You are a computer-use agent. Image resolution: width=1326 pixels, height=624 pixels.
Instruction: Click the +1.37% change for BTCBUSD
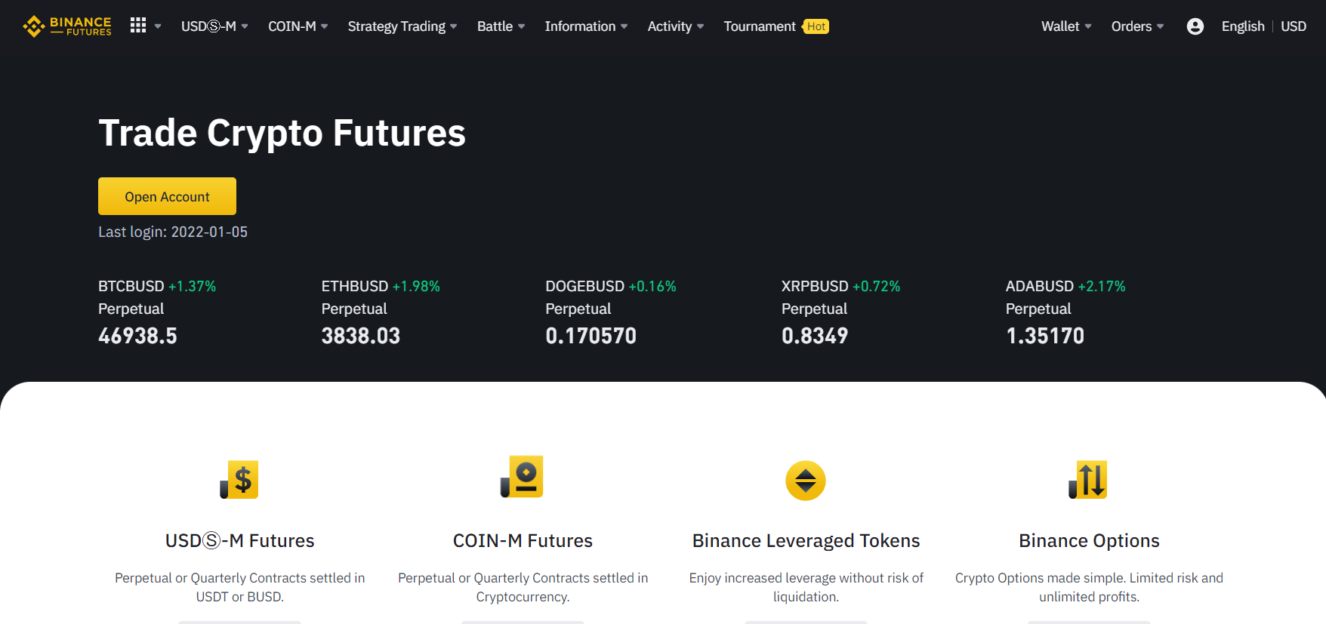point(192,286)
